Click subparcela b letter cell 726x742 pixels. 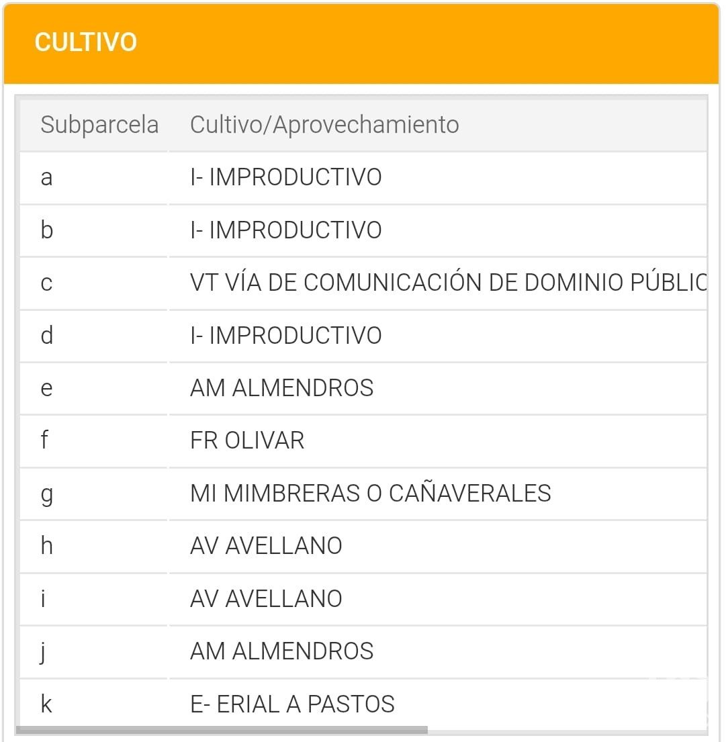[x=46, y=230]
